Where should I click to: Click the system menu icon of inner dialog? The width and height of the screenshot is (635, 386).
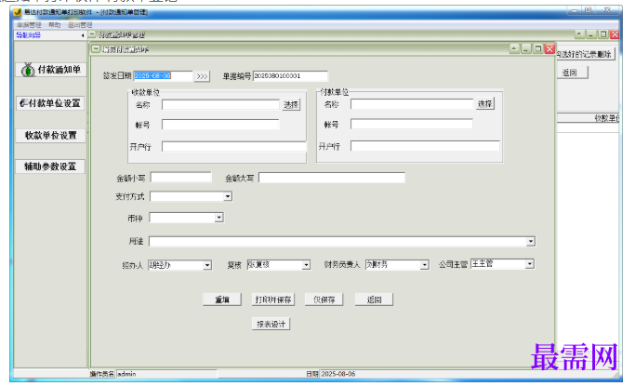[96, 49]
